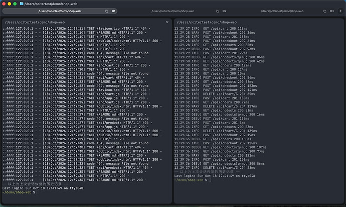346x207 pixels.
Task: Click the restored-session notice in the right pane
Action: click(x=207, y=172)
